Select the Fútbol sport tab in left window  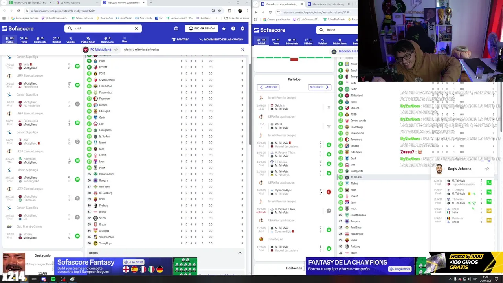point(9,40)
